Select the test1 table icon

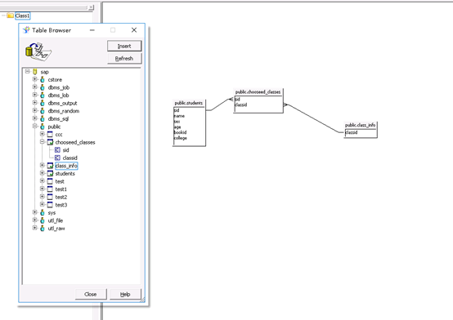[x=50, y=189]
